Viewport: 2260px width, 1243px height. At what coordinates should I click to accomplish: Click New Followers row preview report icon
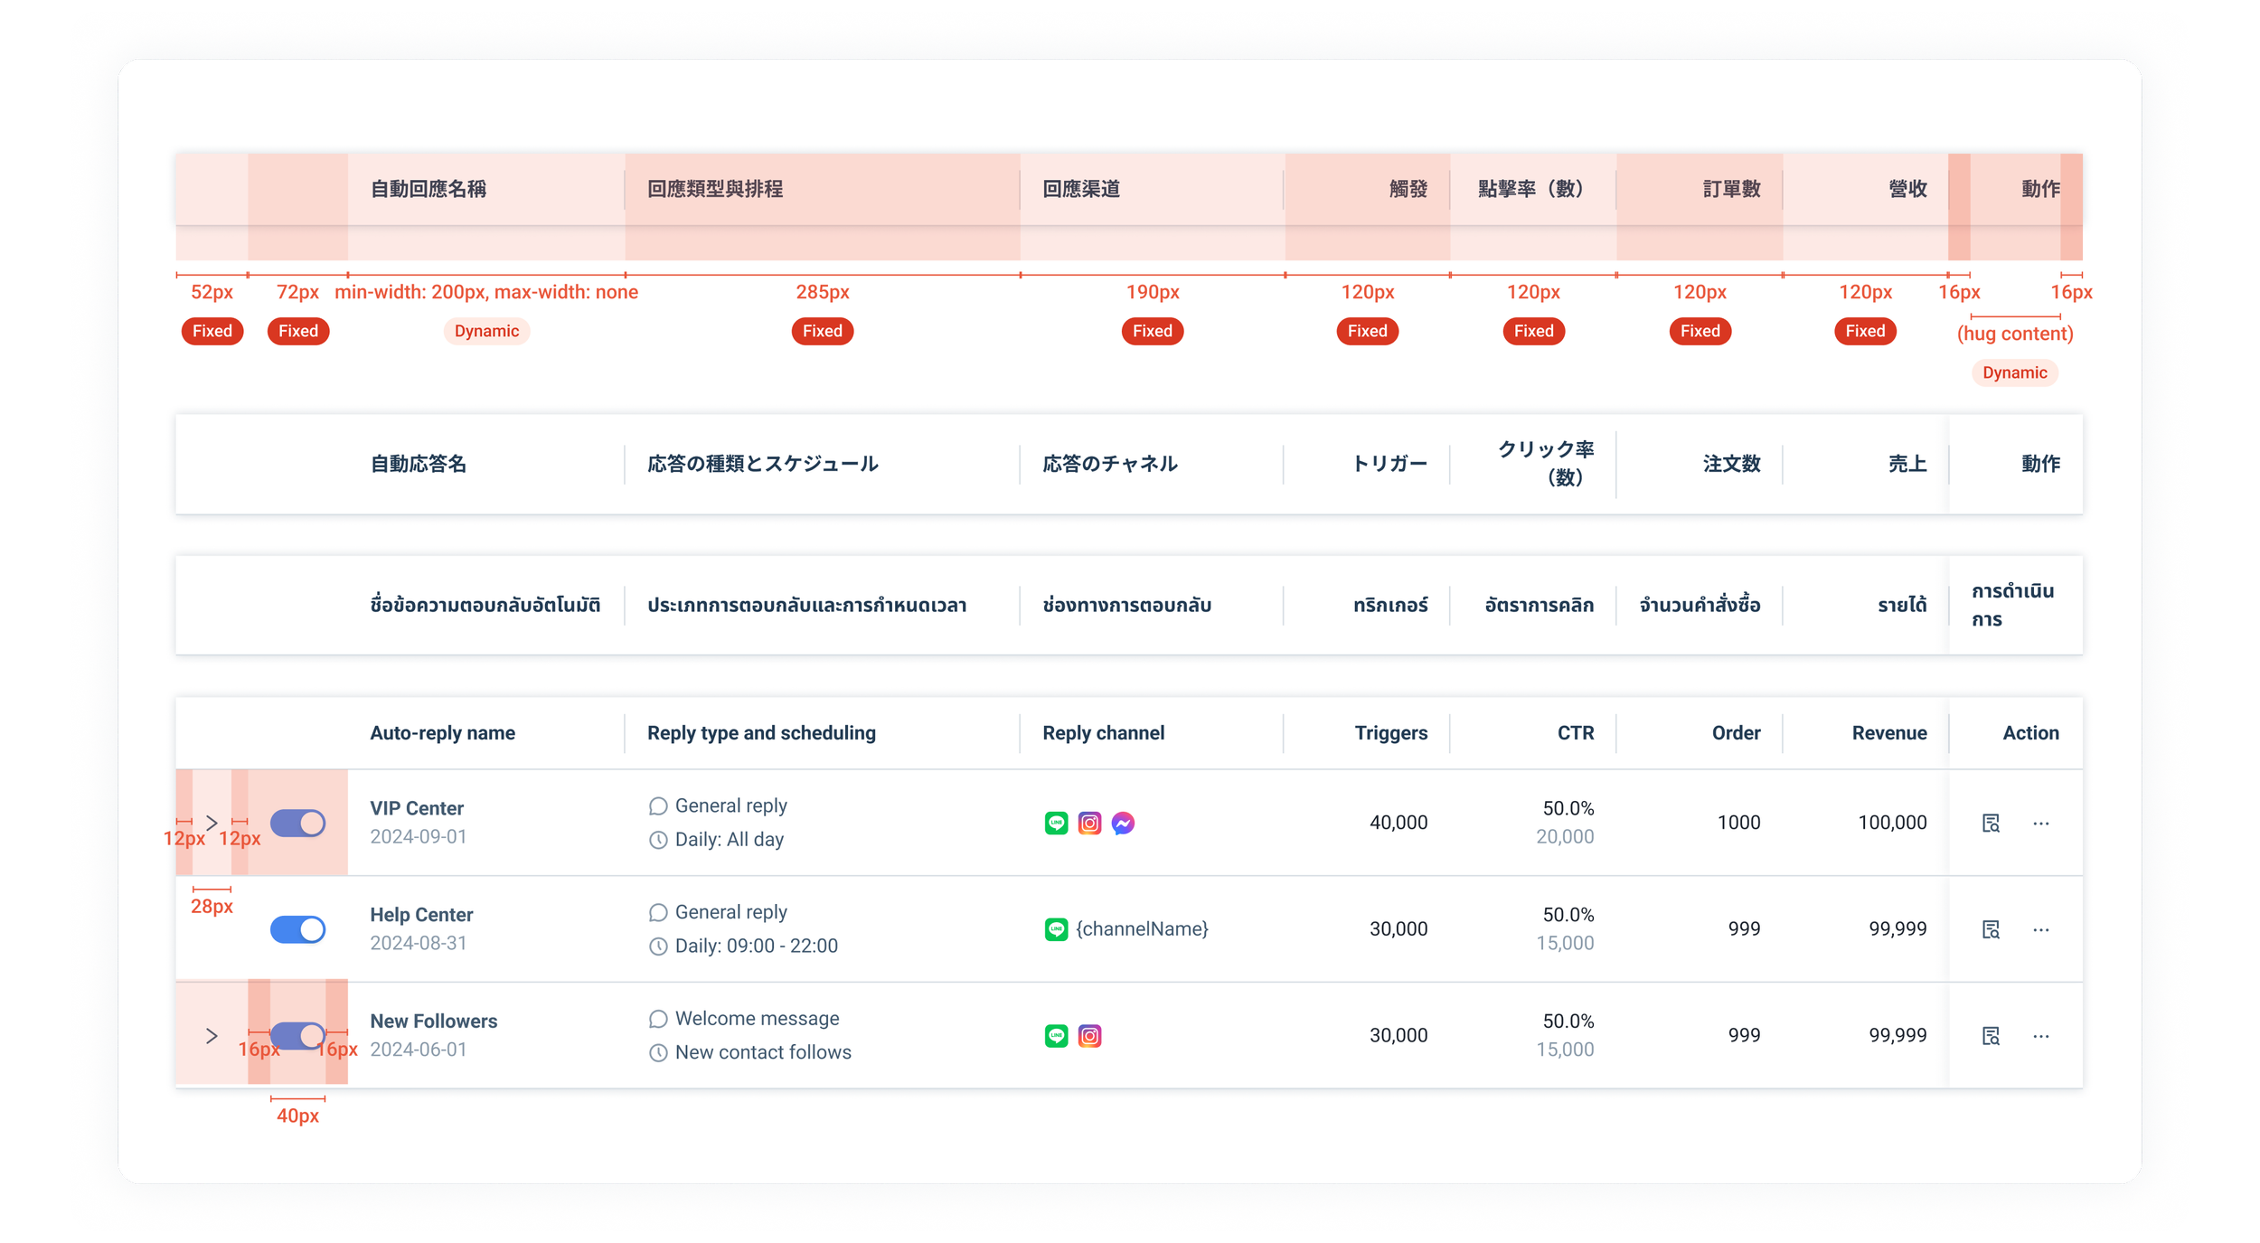coord(1991,1036)
